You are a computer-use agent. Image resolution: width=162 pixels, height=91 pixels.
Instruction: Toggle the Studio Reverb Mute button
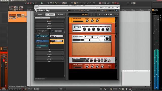tap(109, 67)
